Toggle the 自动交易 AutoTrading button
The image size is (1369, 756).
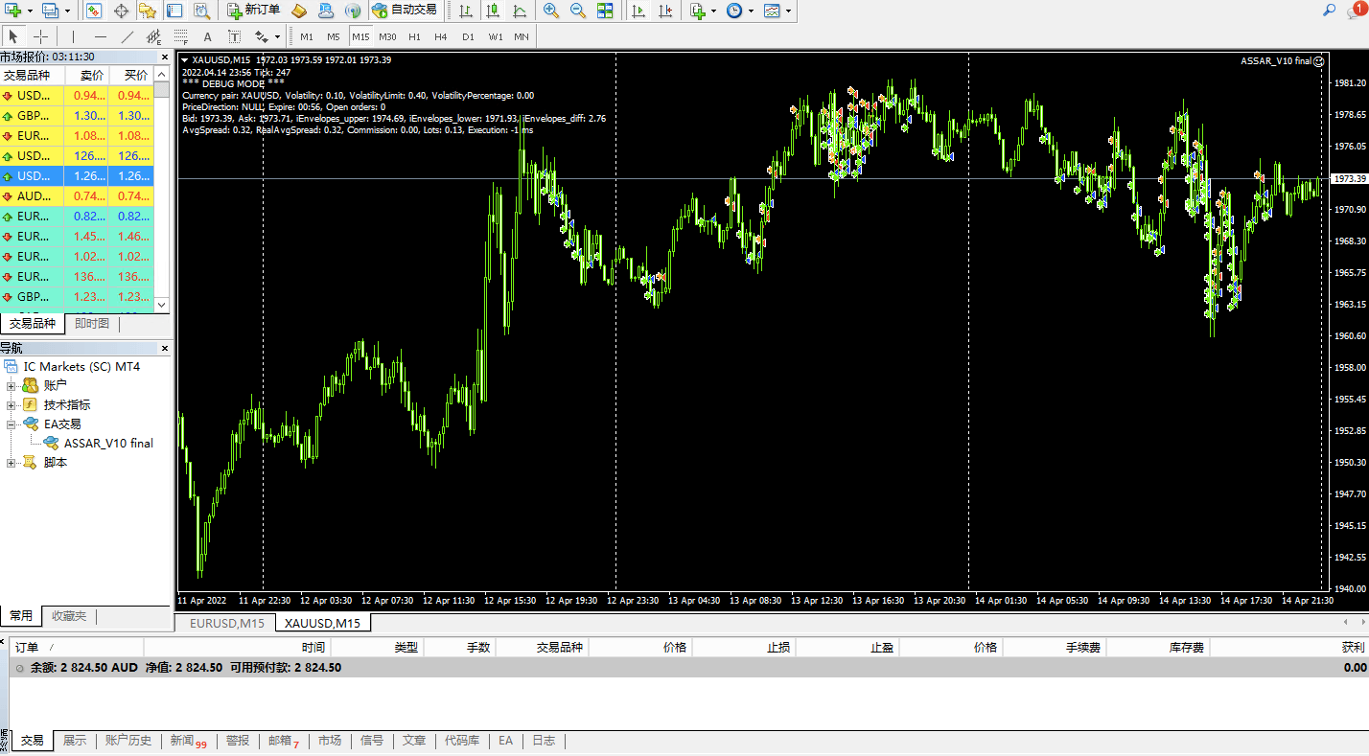click(404, 11)
